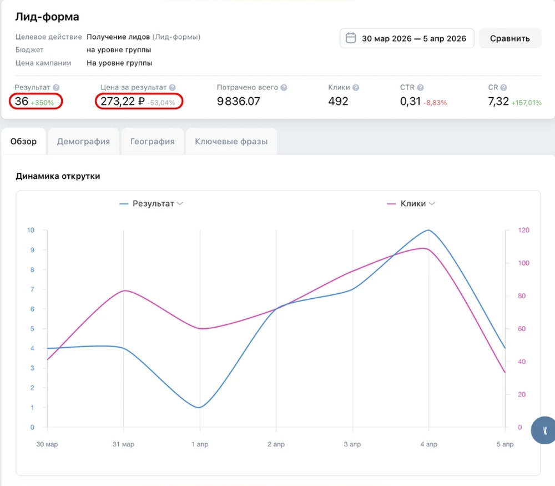Click the help icon next to CR
Screen dimensions: 555x486
coord(503,88)
